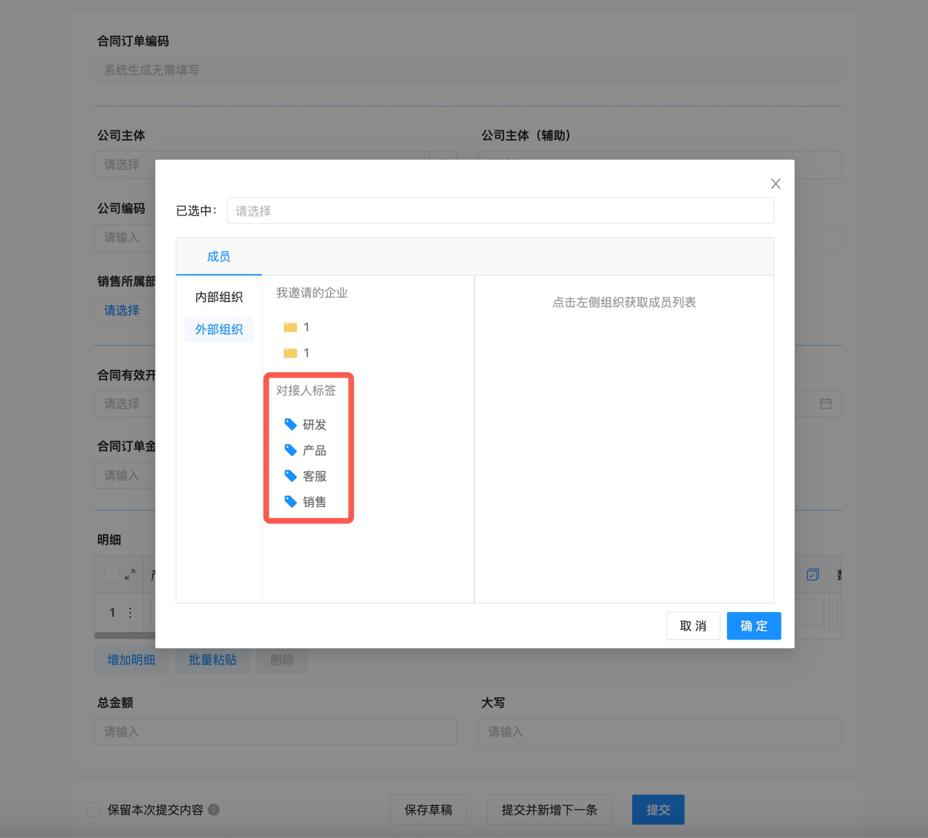Click the 销售 tag icon

tap(290, 501)
